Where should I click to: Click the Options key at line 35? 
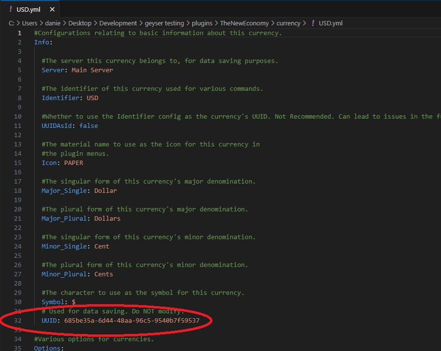coord(47,348)
